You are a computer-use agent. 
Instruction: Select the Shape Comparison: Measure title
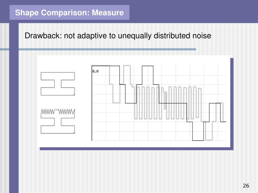(69, 13)
